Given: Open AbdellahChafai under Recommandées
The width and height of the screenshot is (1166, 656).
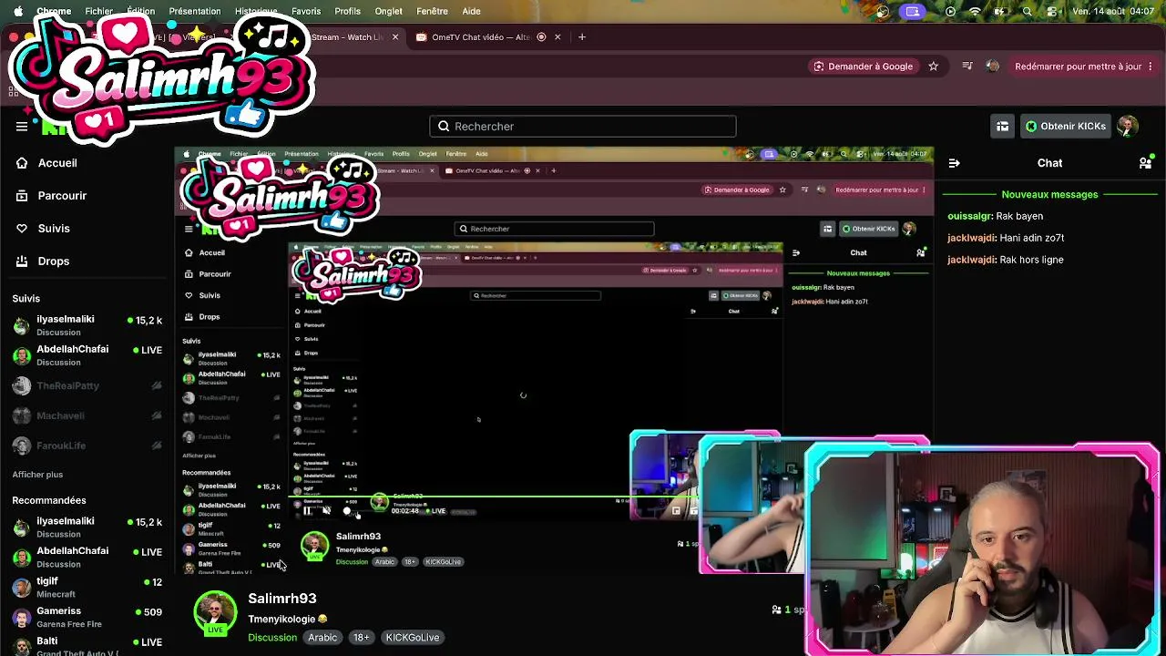Looking at the screenshot, I should pyautogui.click(x=87, y=557).
